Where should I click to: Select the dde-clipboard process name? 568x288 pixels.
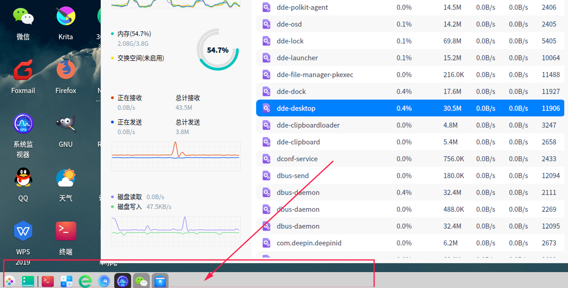tap(298, 142)
